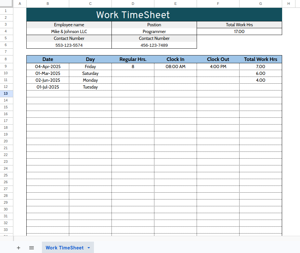The width and height of the screenshot is (300, 253).
Task: Click the Clock Out header cell
Action: click(218, 59)
